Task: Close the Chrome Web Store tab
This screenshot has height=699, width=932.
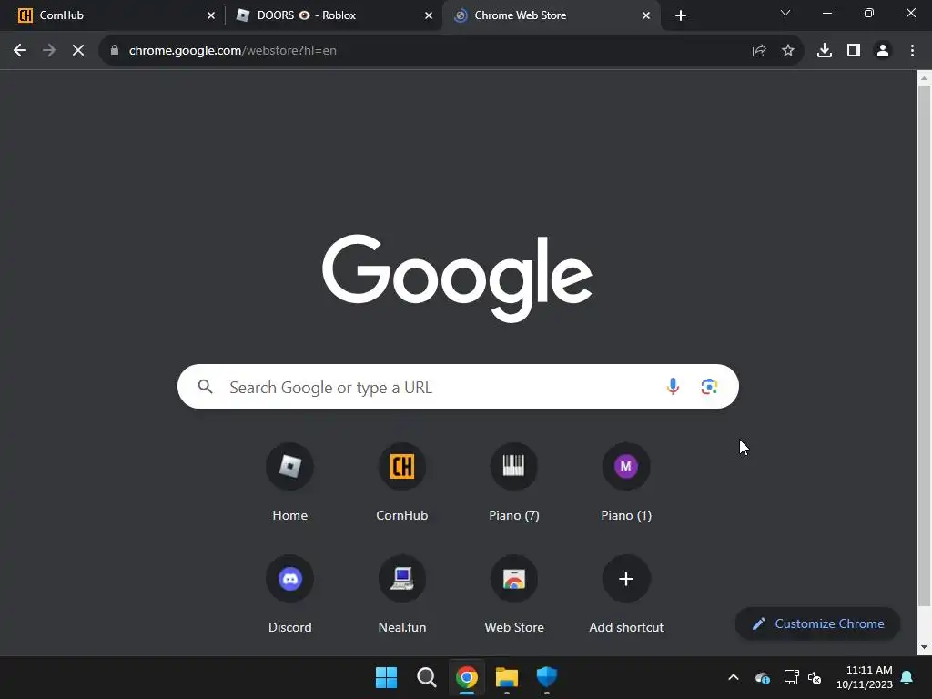Action: tap(646, 15)
